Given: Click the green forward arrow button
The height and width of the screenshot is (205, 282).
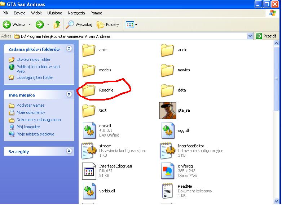Looking at the screenshot, I should pyautogui.click(x=40, y=24).
